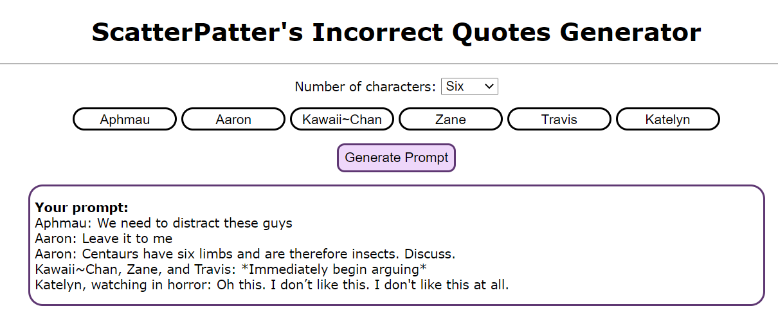This screenshot has width=778, height=324.
Task: Click the horizontal divider below the title
Action: click(x=389, y=64)
